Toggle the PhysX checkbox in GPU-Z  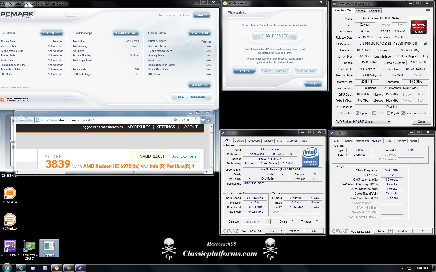tap(389, 113)
